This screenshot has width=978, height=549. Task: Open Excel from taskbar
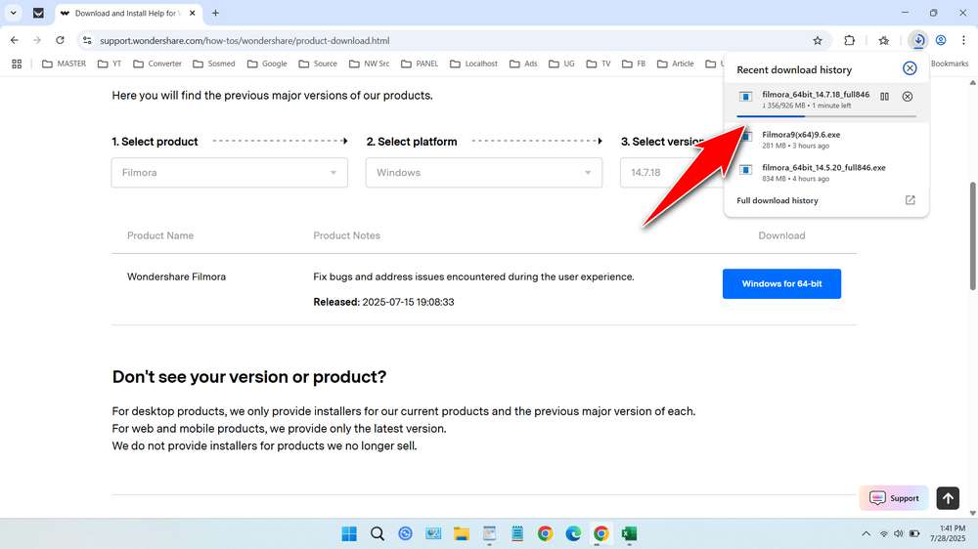tap(629, 533)
